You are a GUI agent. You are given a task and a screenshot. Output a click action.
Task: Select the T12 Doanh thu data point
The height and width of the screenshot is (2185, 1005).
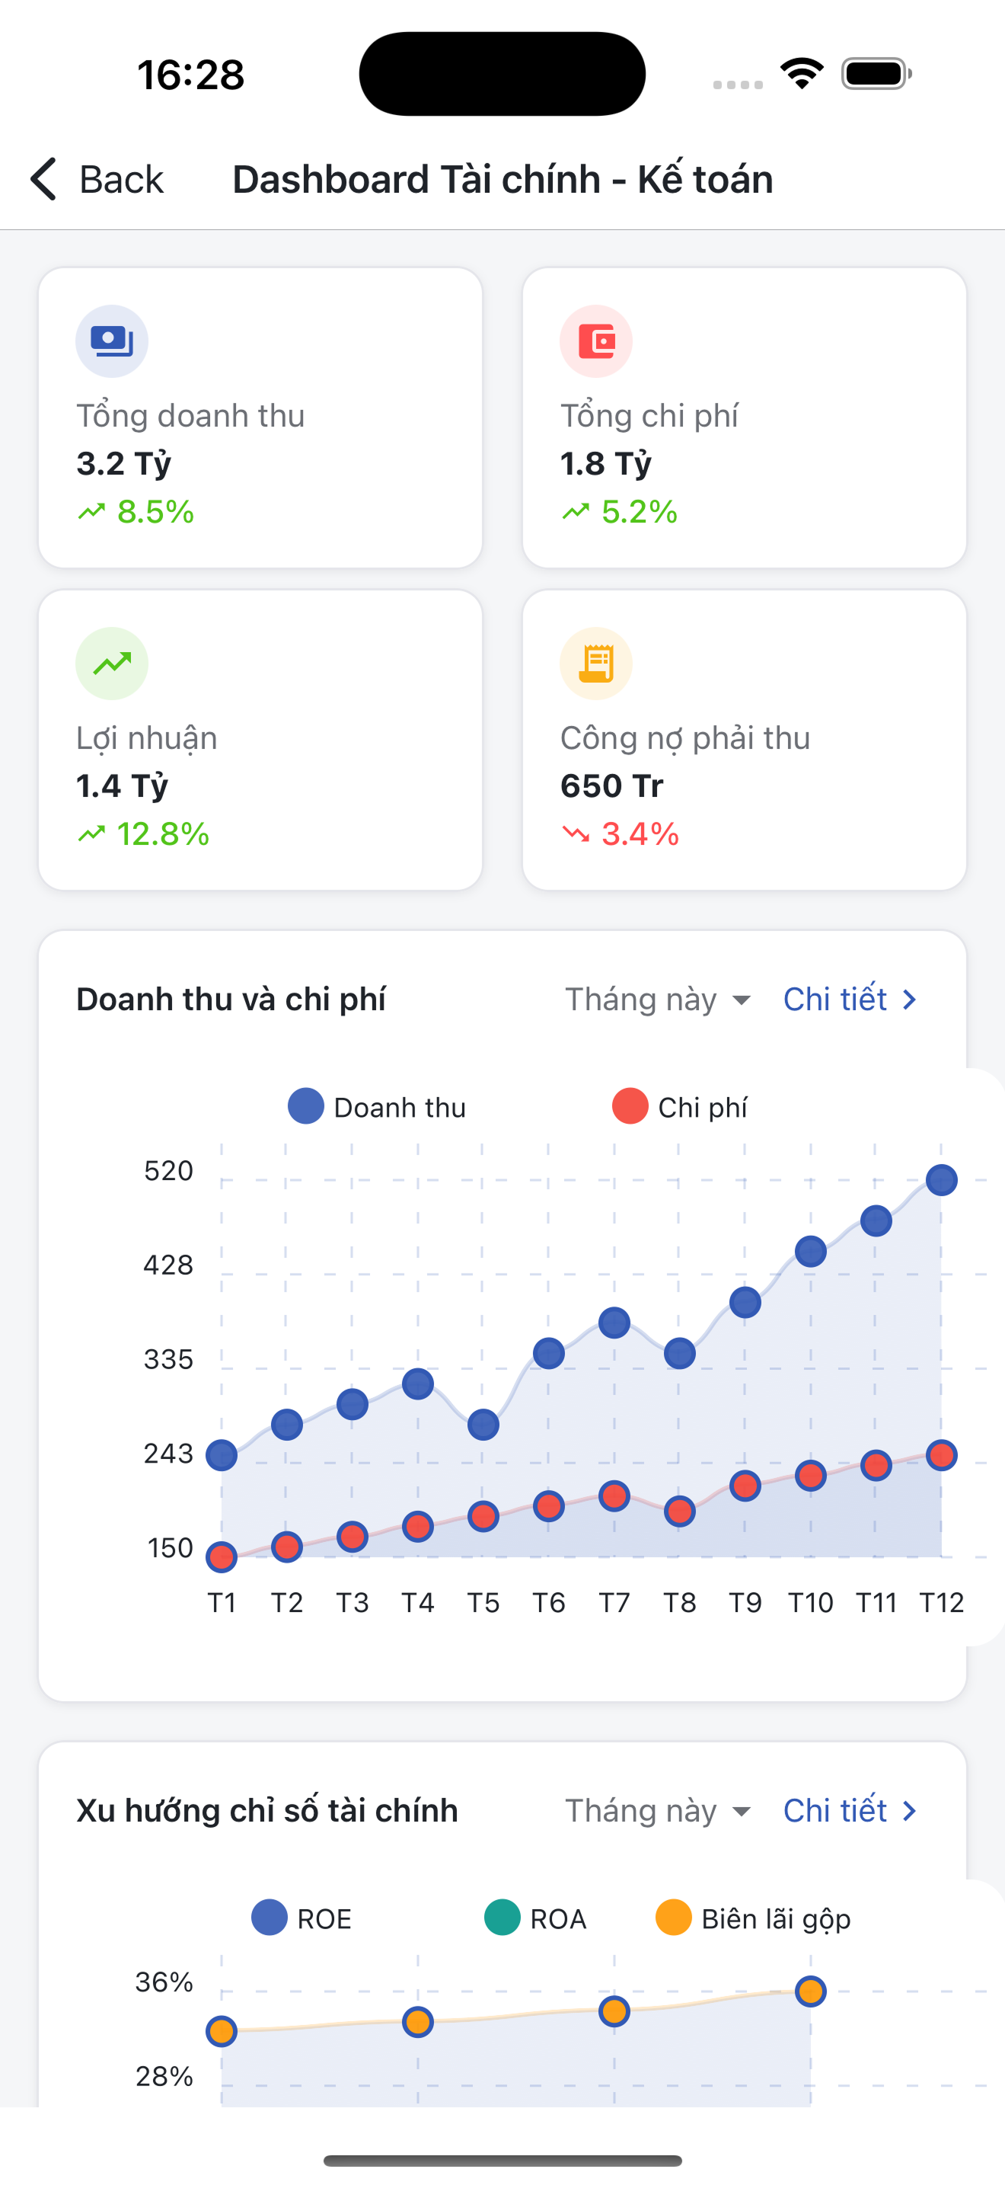(942, 1180)
